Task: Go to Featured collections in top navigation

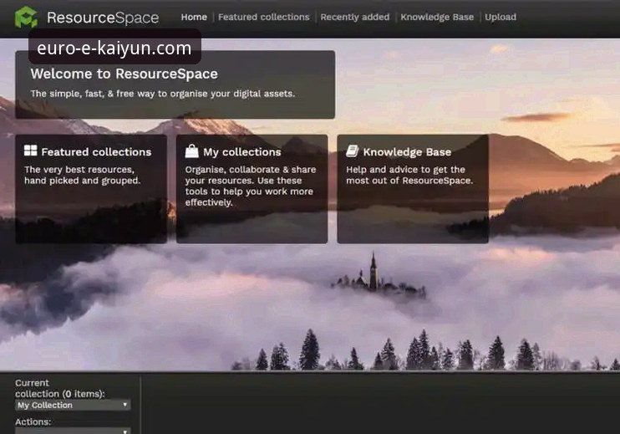Action: coord(264,17)
